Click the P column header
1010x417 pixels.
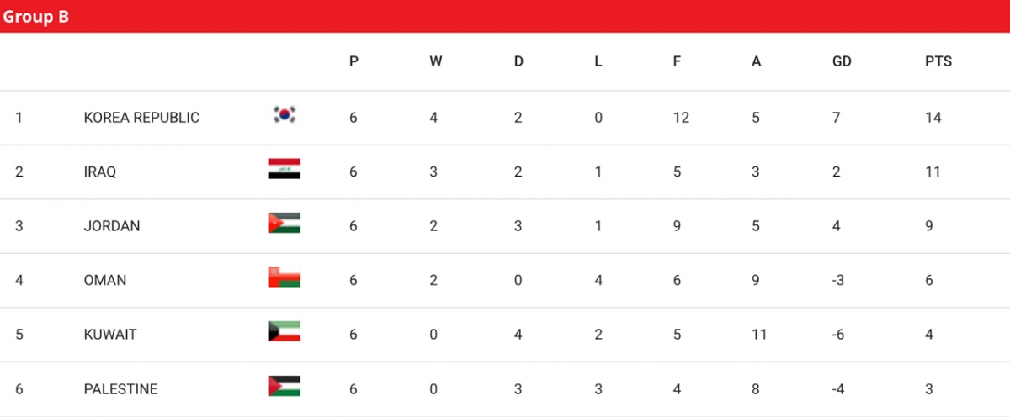(353, 61)
